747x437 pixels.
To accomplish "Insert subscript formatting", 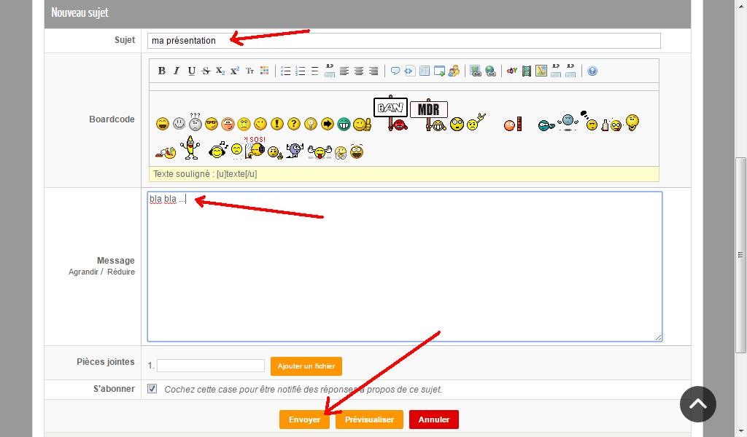I will click(x=220, y=71).
